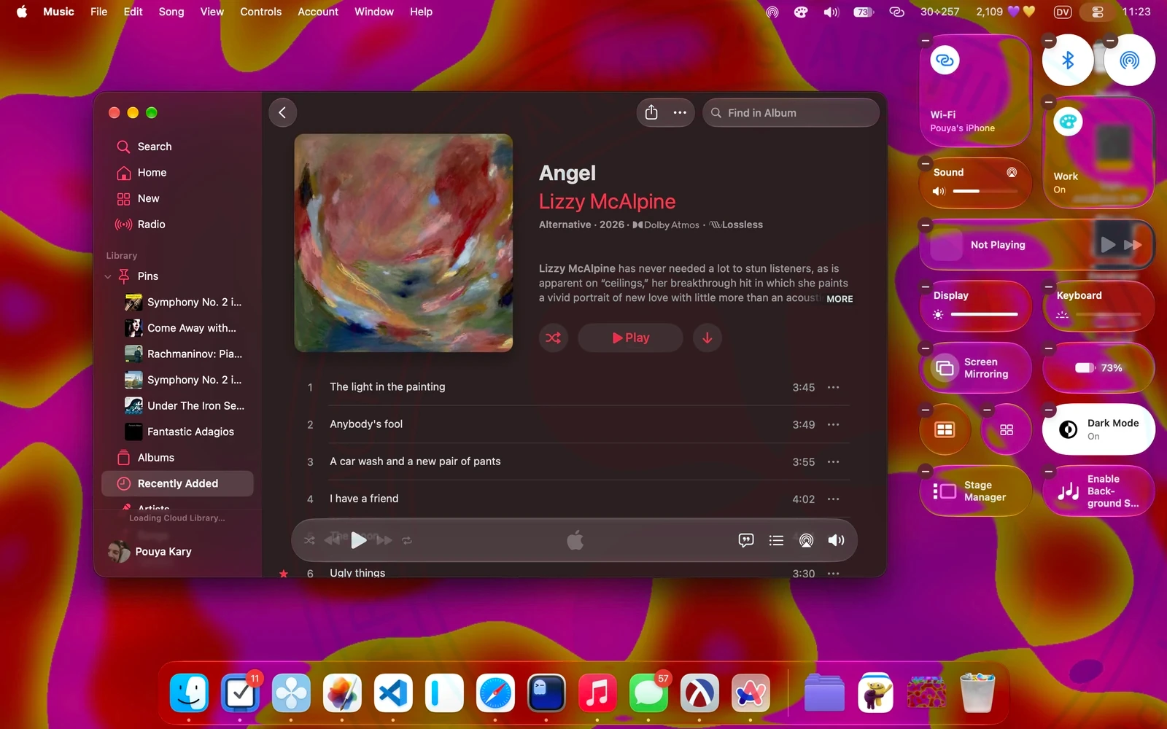Toggle the AirDrop control
Screen dimensions: 1167x729
(1130, 60)
